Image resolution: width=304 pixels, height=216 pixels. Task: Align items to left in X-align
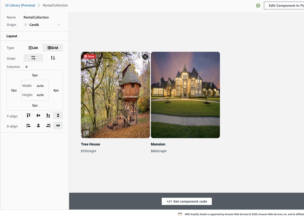click(28, 126)
